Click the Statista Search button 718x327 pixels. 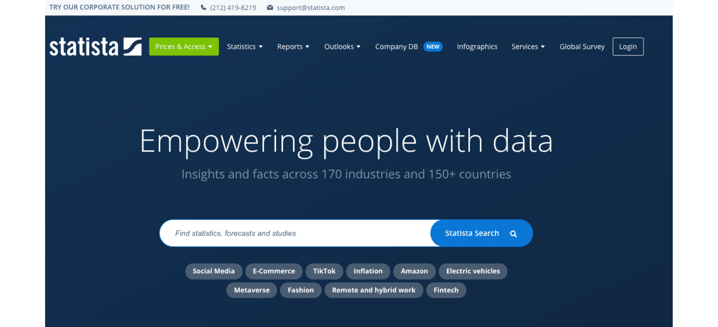[x=481, y=233]
